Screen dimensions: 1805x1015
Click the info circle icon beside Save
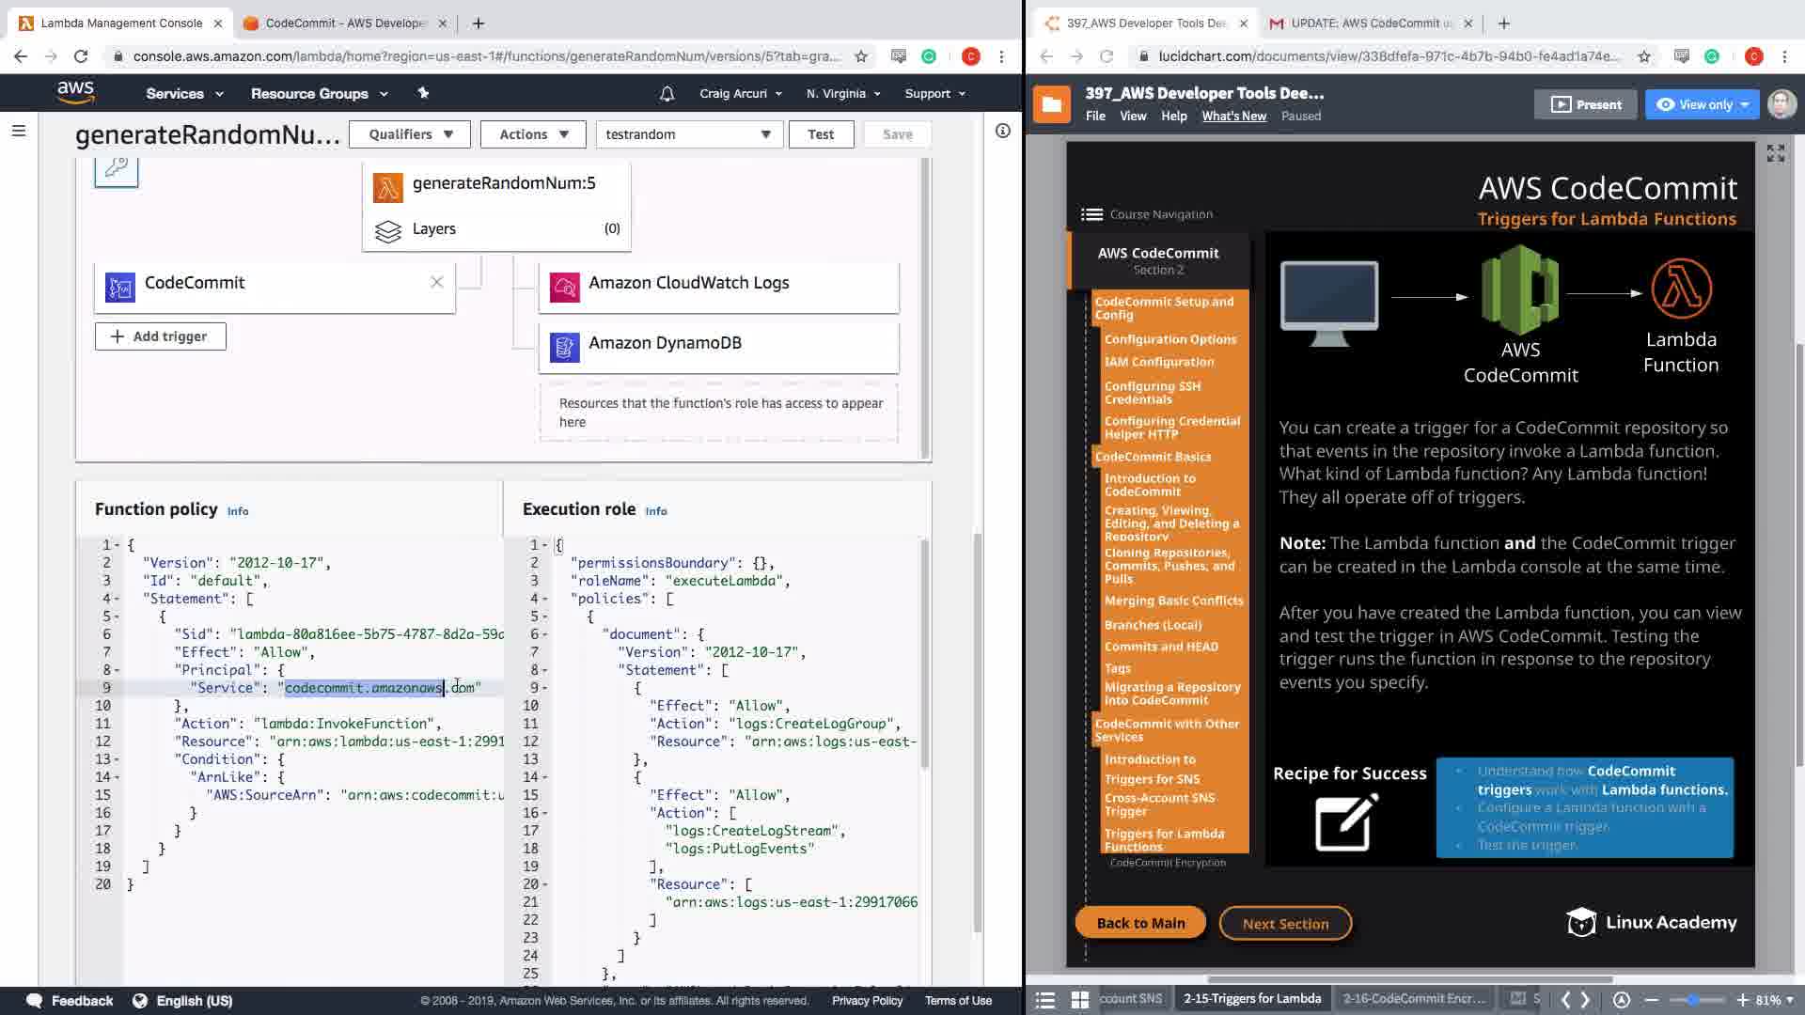click(1002, 131)
